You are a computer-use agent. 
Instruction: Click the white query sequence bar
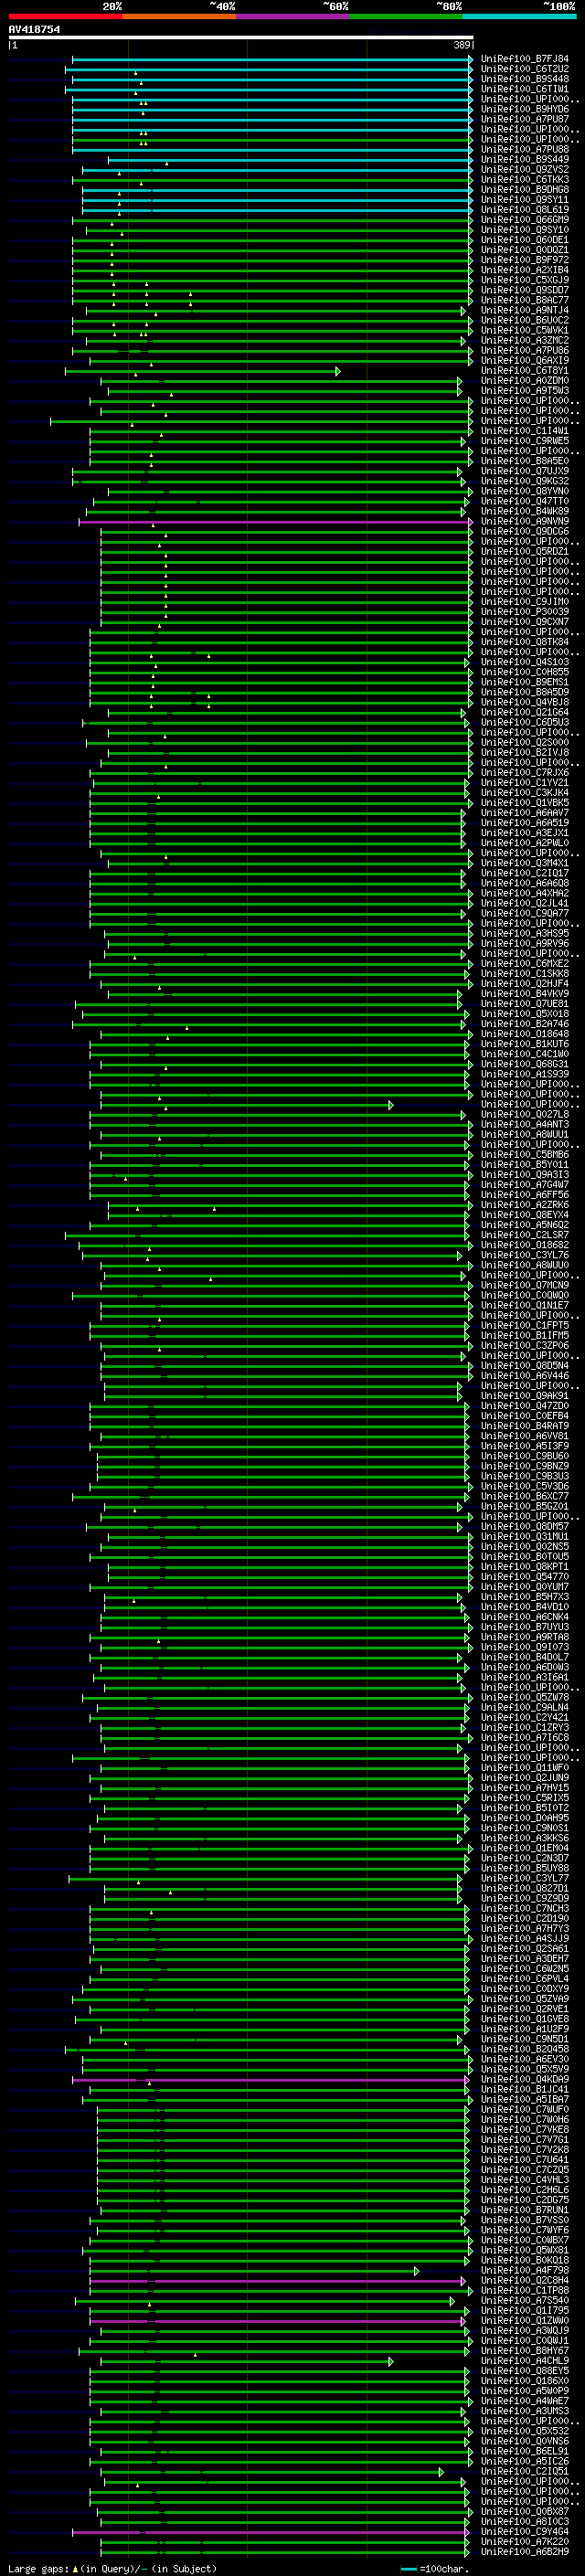point(241,37)
